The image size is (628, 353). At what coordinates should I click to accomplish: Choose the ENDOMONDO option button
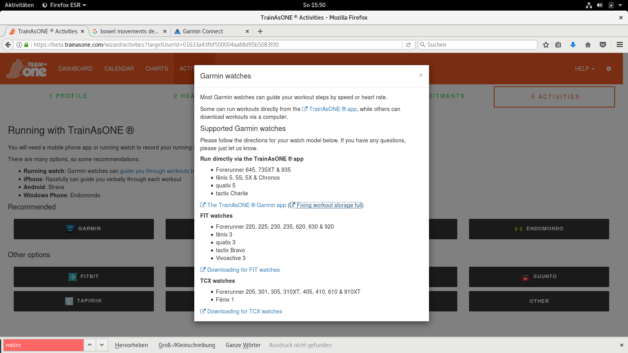pos(539,229)
